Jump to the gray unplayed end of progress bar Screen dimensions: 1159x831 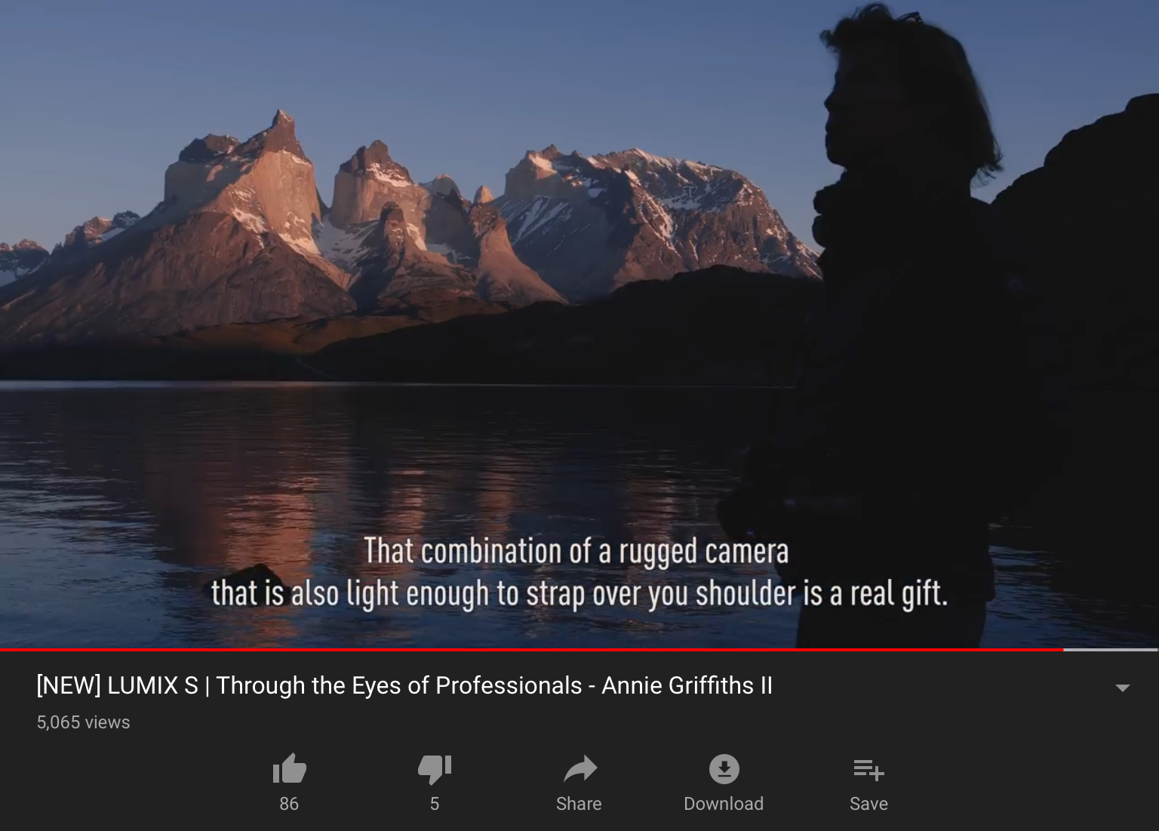(x=1111, y=649)
